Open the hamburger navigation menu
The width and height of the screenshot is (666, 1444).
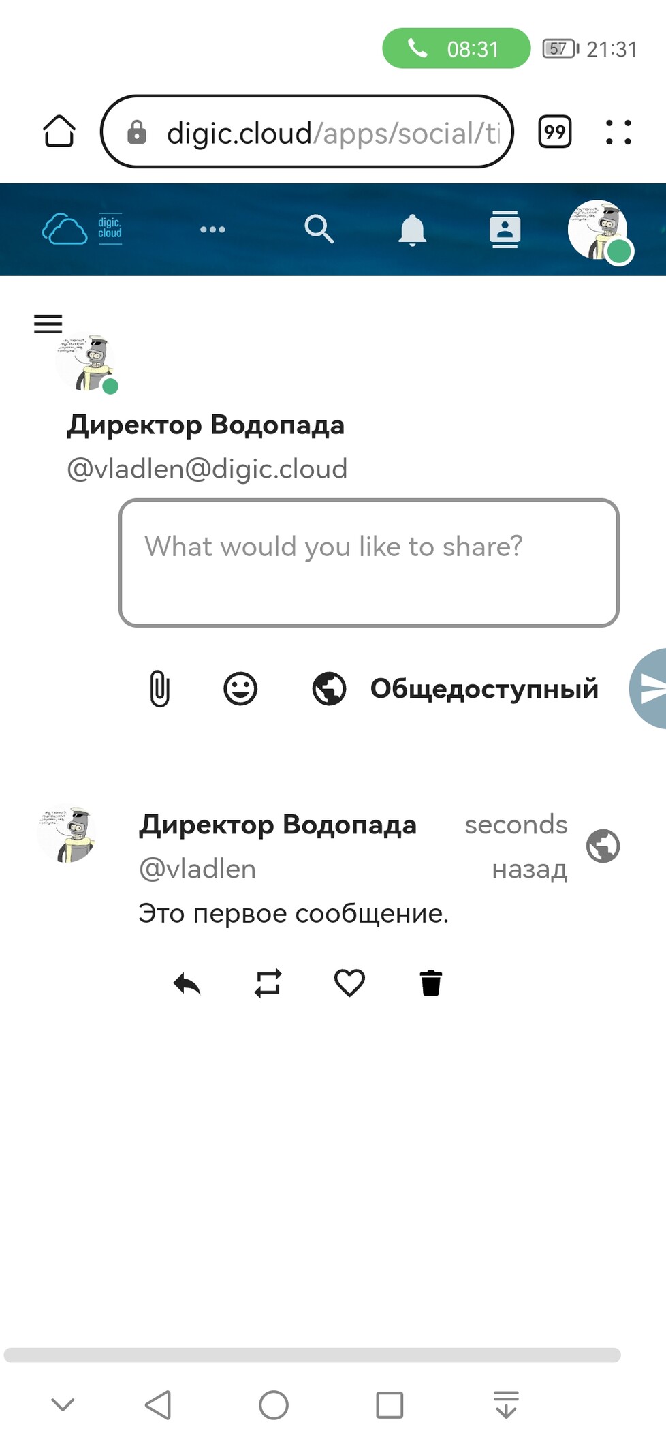click(x=48, y=323)
